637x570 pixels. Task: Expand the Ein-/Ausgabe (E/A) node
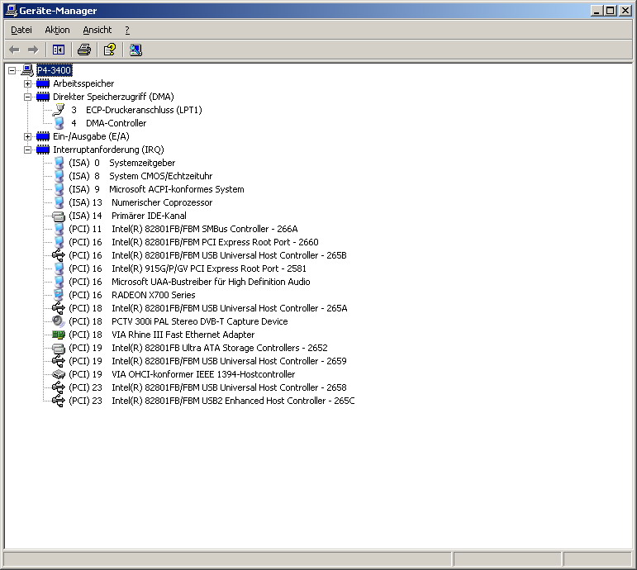point(27,136)
